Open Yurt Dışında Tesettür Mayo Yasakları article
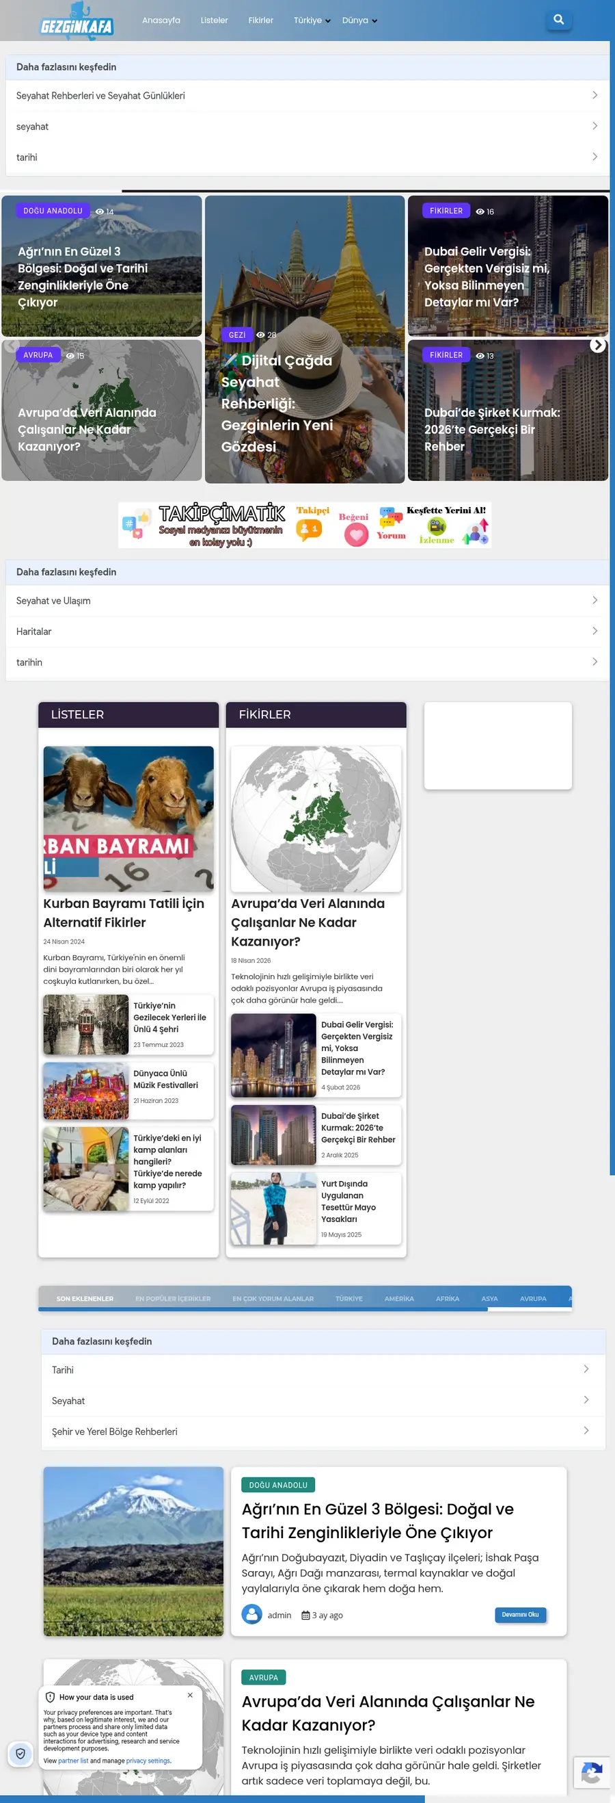 click(348, 1201)
